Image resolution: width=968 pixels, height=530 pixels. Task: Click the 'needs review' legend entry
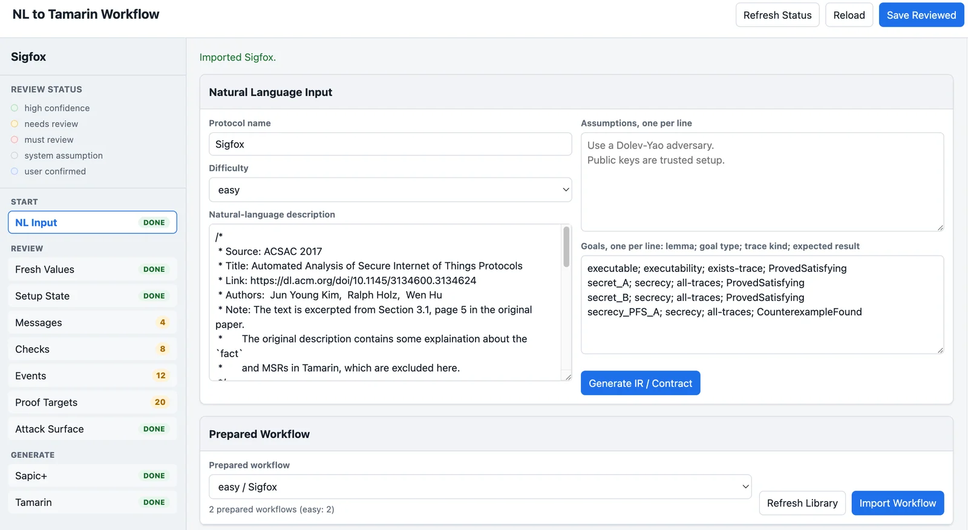point(45,124)
